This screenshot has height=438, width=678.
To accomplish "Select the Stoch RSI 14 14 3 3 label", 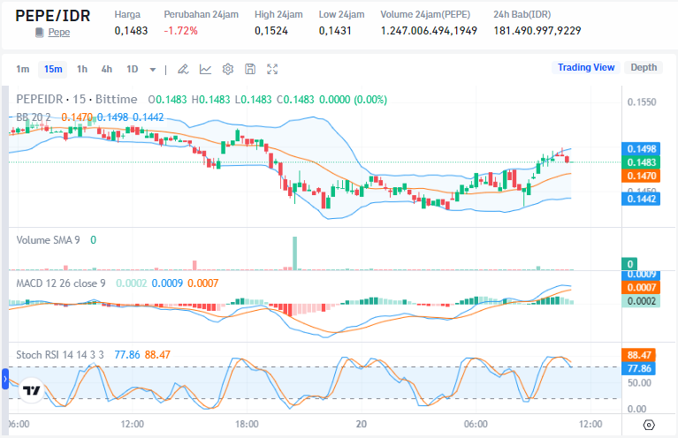I will point(60,355).
